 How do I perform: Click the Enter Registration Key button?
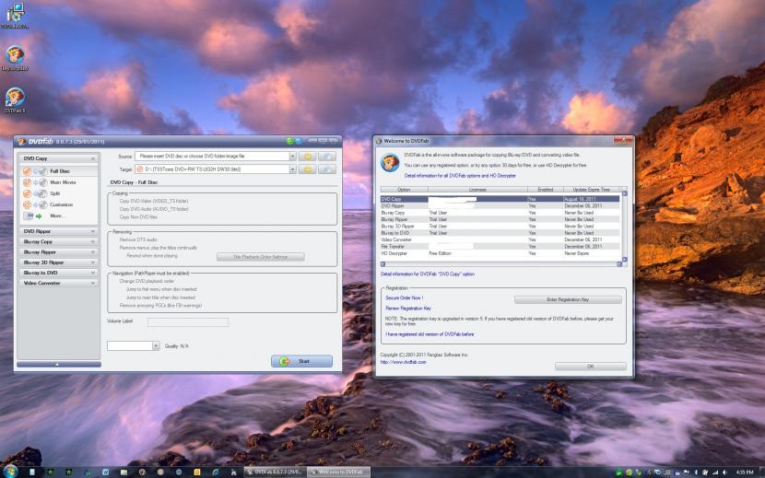pos(566,299)
